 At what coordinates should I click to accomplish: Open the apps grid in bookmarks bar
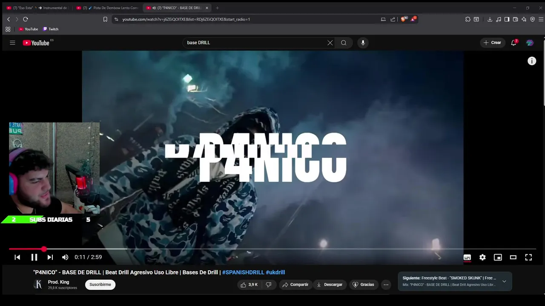(8, 29)
